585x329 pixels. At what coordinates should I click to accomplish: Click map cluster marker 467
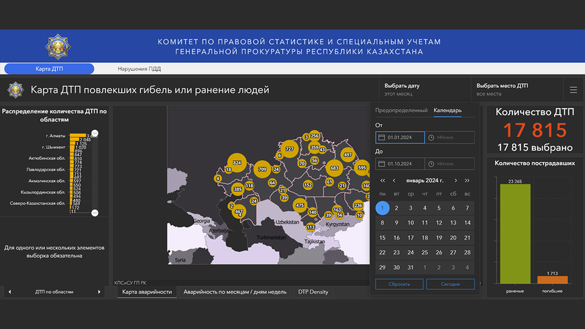[239, 211]
